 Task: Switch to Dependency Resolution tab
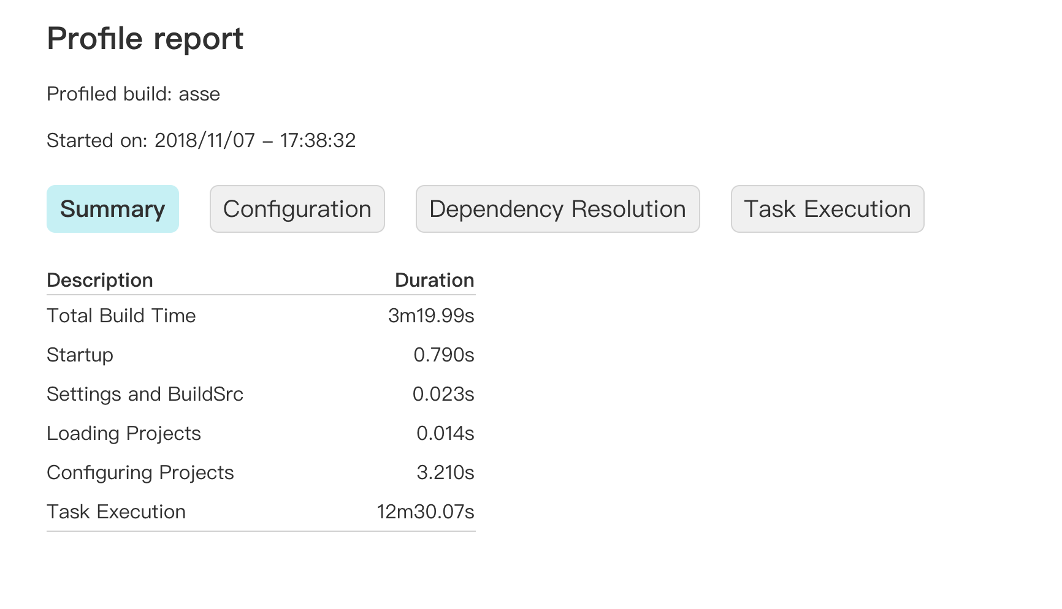(557, 209)
